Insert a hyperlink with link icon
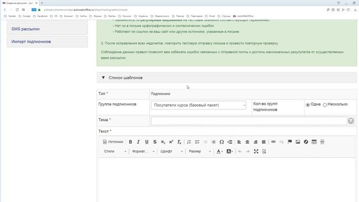359x202 pixels. pyautogui.click(x=273, y=142)
